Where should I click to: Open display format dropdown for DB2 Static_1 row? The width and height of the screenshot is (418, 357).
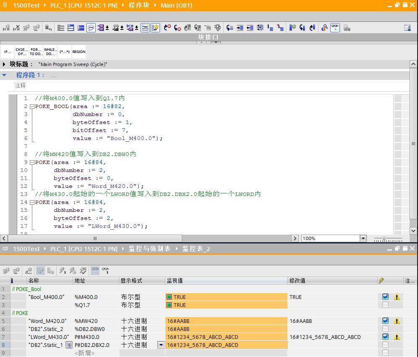pos(161,345)
